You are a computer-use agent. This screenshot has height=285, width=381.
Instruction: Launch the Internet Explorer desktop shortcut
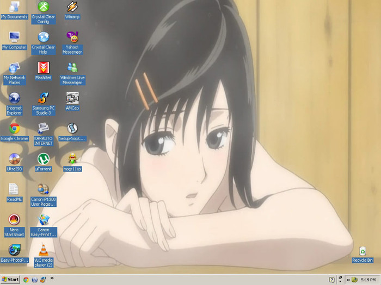[14, 104]
